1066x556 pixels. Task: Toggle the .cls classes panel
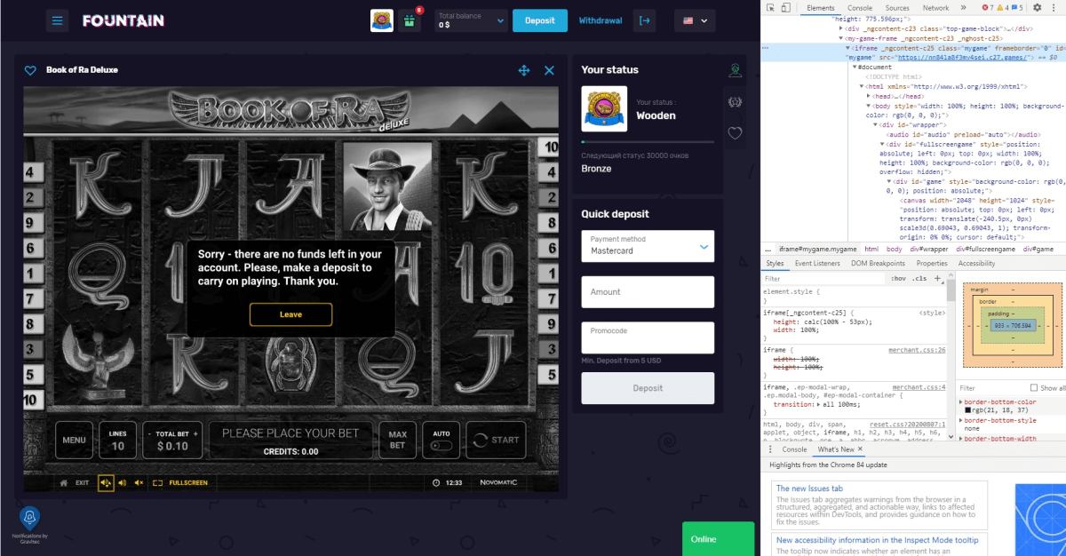coord(919,279)
